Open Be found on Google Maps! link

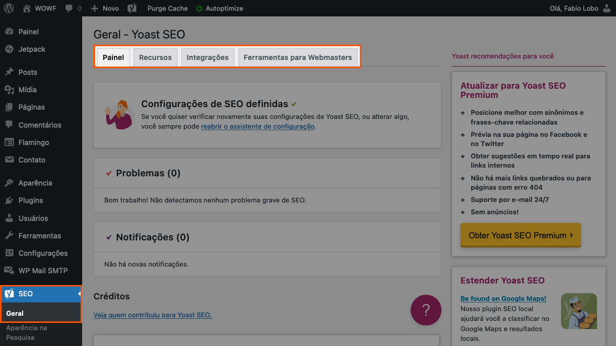[504, 298]
